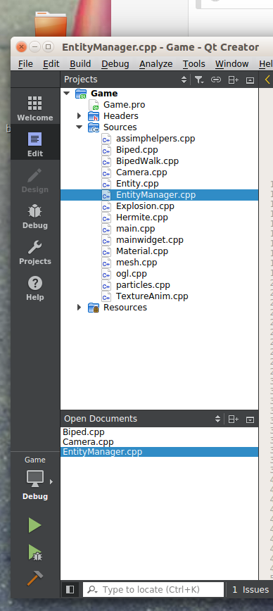Image resolution: width=273 pixels, height=611 pixels.
Task: Select Hermite.cpp file
Action: pyautogui.click(x=141, y=218)
